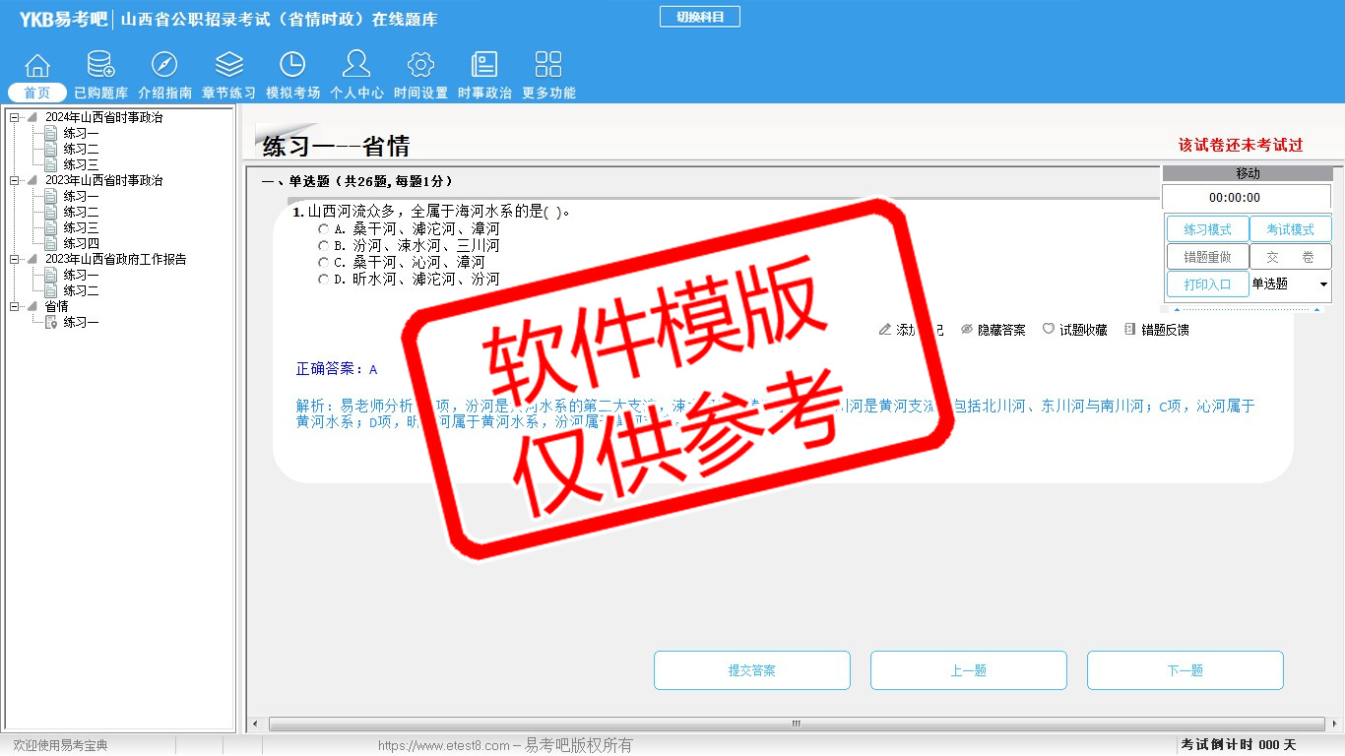The image size is (1345, 756).
Task: Choose option D 昕水河、滹沱河、汾河
Action: (x=324, y=280)
